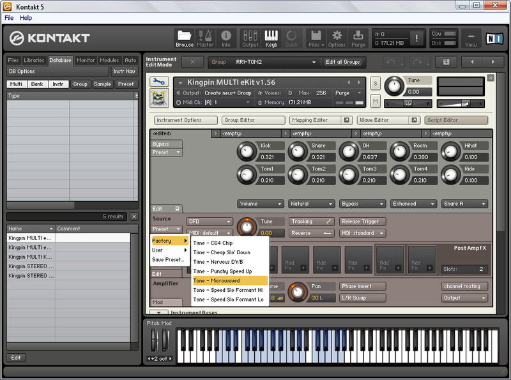Image resolution: width=511 pixels, height=380 pixels.
Task: Show the Output mixer section
Action: (x=250, y=38)
